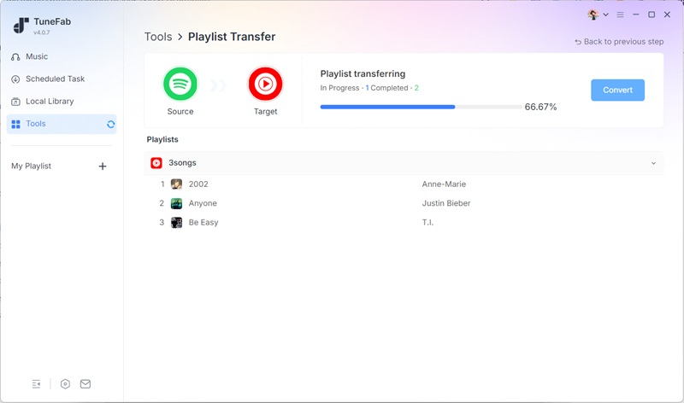
Task: Click Back to previous step link
Action: click(x=619, y=42)
